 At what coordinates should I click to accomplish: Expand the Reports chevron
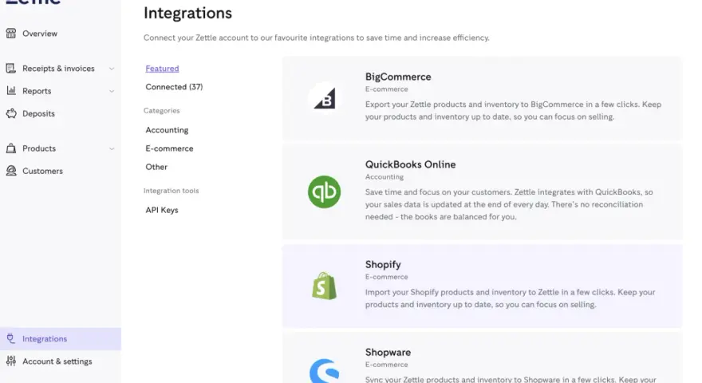[112, 91]
